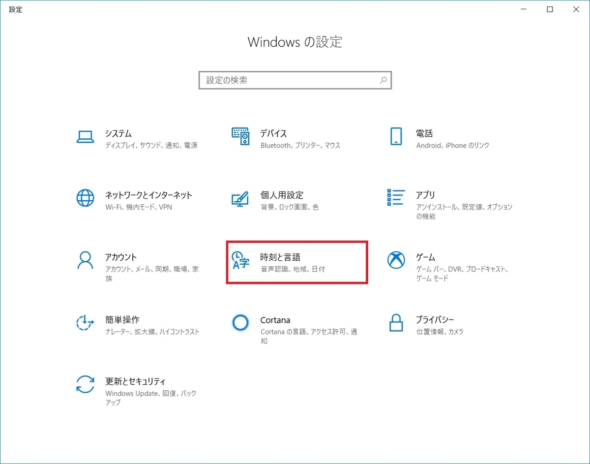590x464 pixels.
Task: Click the 時刻と言語 clock and letter icon
Action: (240, 260)
